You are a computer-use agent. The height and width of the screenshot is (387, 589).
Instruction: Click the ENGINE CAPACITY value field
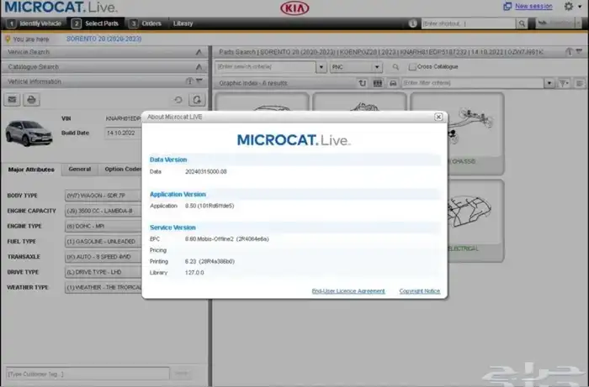click(103, 211)
